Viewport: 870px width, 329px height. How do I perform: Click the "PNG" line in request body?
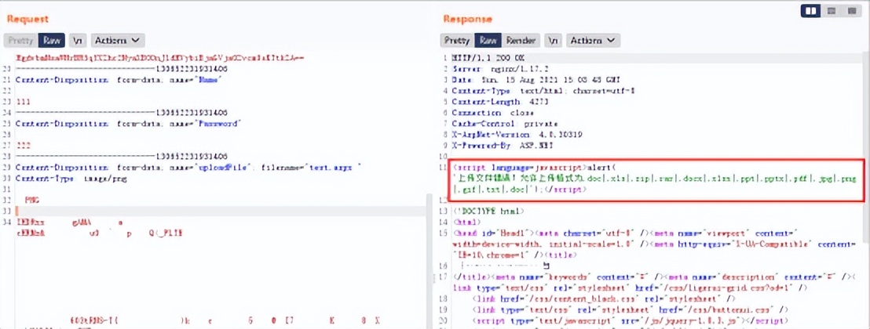pyautogui.click(x=32, y=200)
